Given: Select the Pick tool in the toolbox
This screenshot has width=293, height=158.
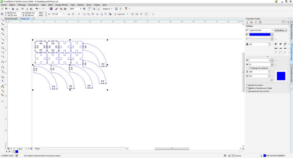Looking at the screenshot, I should [2, 19].
